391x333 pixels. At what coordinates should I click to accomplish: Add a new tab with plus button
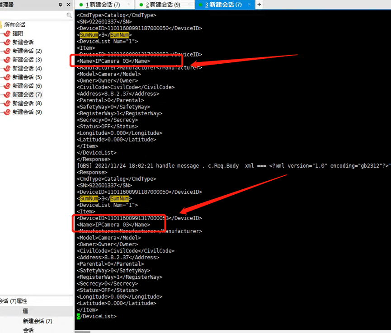[x=259, y=5]
